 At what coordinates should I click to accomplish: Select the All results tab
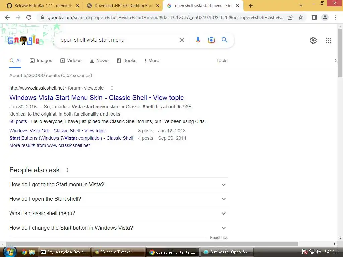[x=15, y=61]
